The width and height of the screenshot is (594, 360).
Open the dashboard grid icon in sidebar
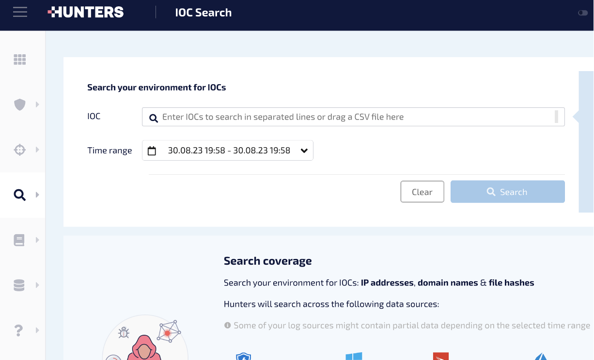pyautogui.click(x=19, y=60)
